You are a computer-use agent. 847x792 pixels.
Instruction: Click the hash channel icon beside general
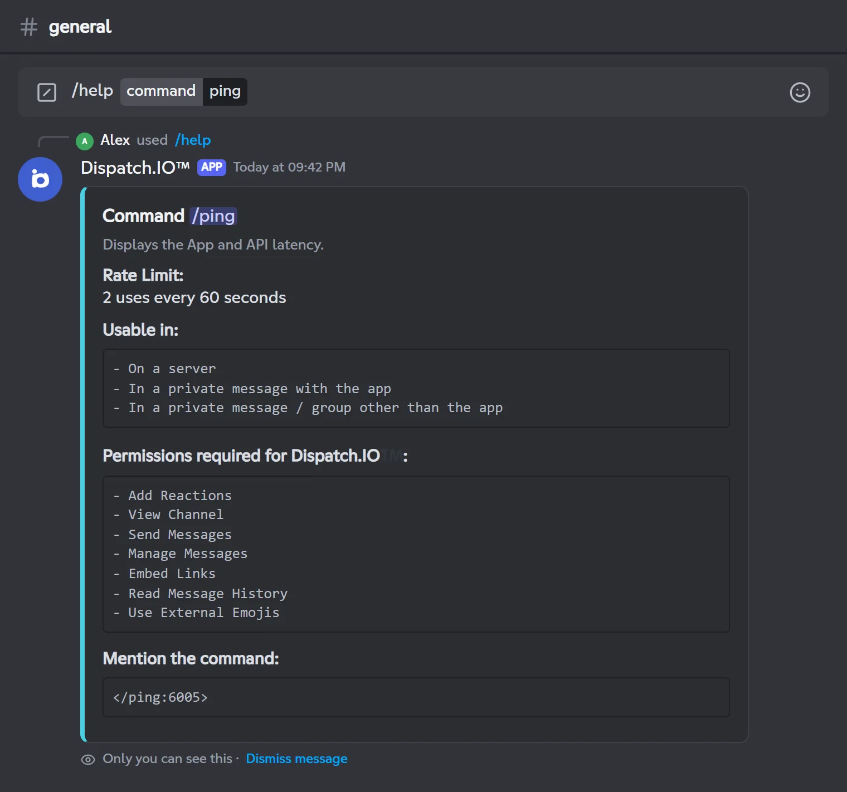coord(29,27)
